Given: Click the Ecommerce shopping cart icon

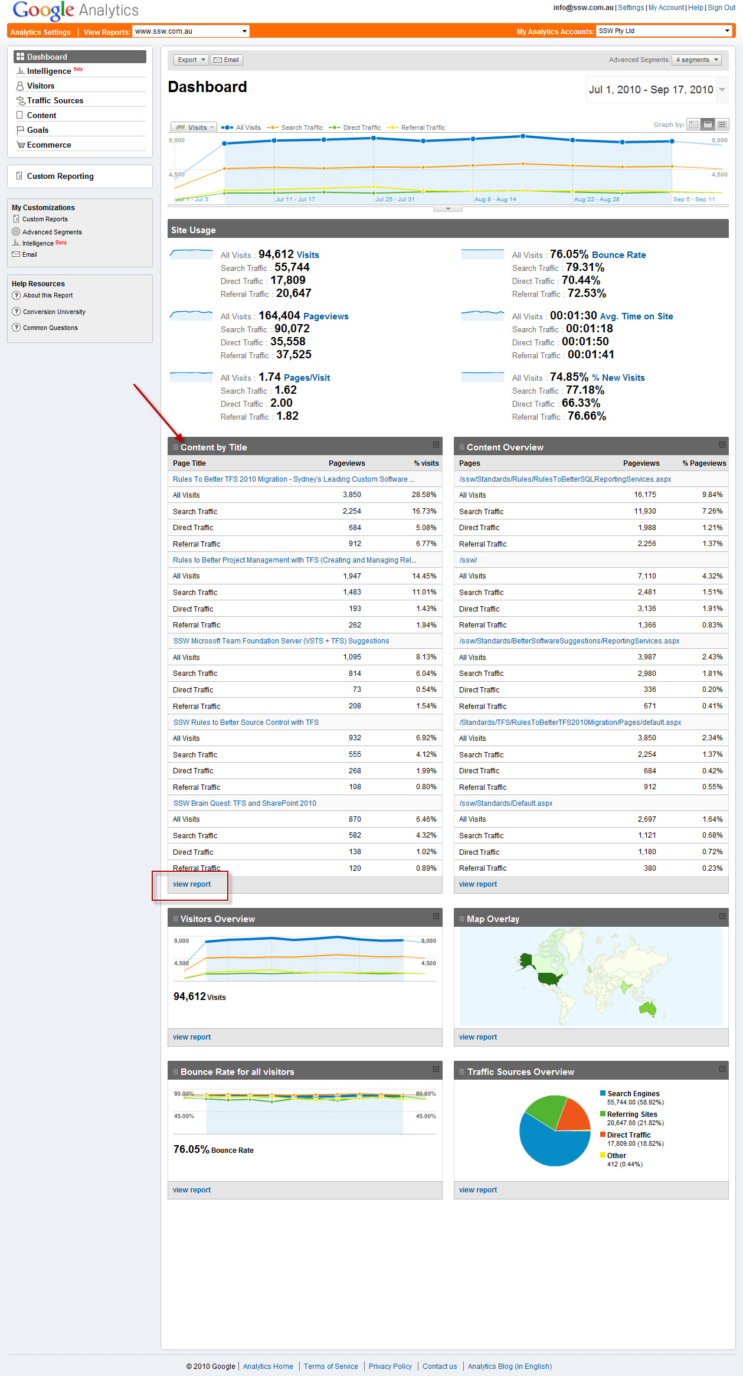Looking at the screenshot, I should click(21, 145).
